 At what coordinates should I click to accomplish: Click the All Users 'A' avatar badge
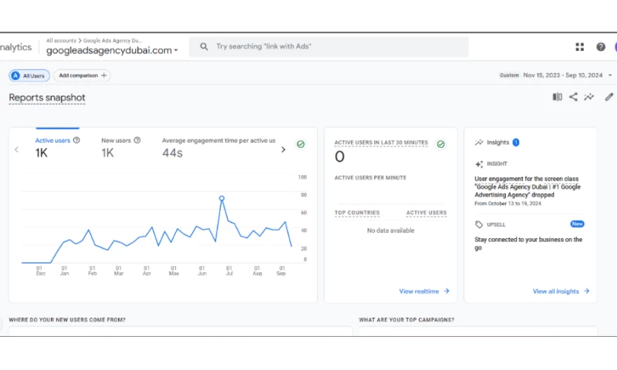(15, 76)
